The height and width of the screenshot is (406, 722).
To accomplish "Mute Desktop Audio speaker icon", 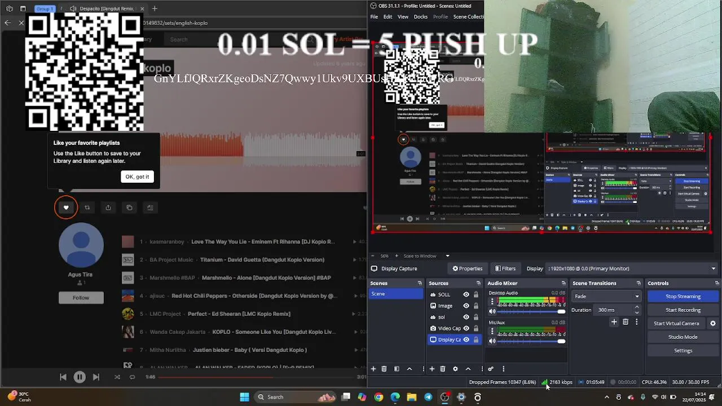I will point(492,311).
